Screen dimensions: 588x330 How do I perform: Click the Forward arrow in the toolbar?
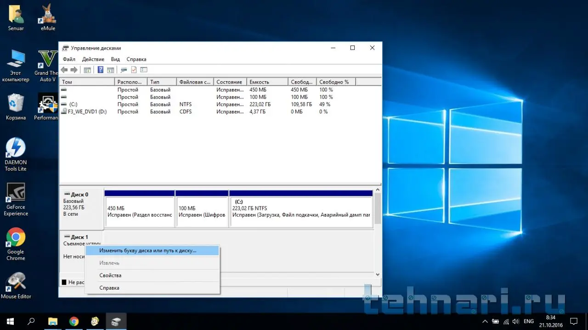tap(73, 70)
